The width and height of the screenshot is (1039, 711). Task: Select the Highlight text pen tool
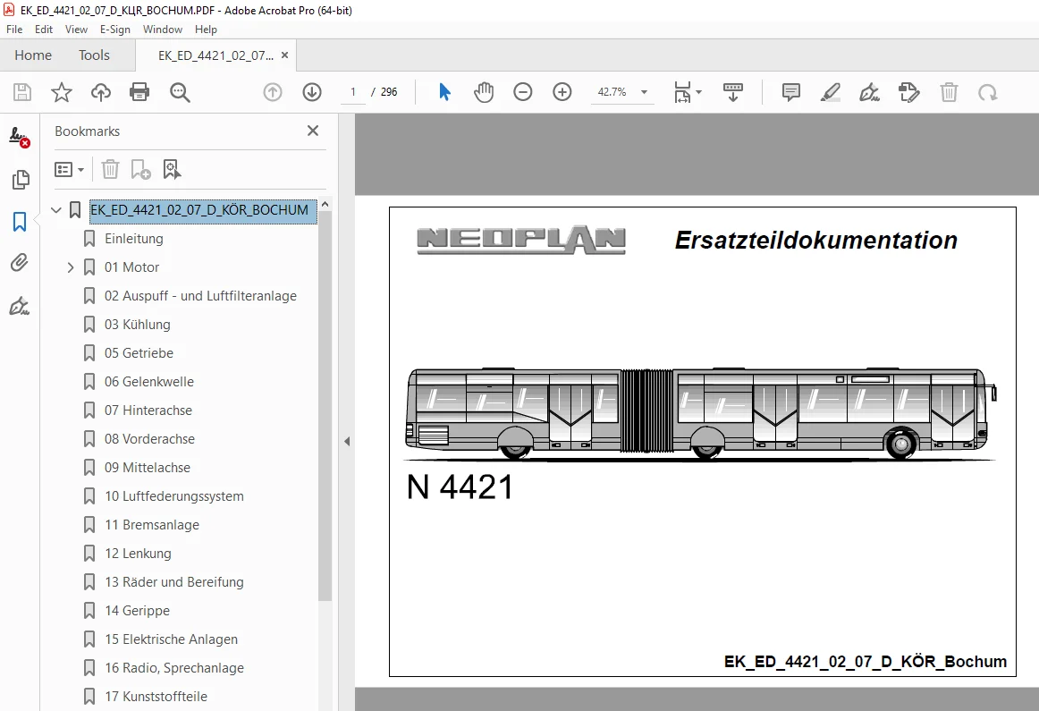click(x=831, y=92)
